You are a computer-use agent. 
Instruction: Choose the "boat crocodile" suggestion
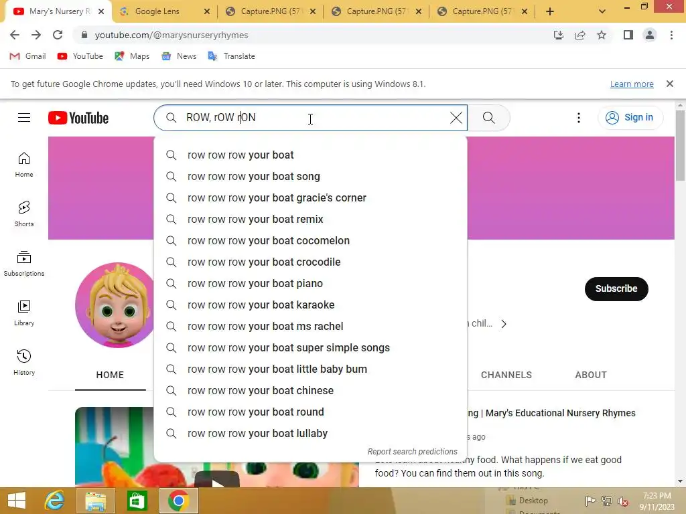[x=310, y=262]
